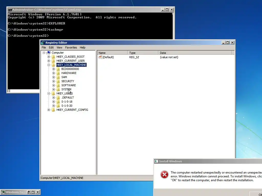262x196 pixels.
Task: Sort by the Name column header
Action: click(112, 53)
